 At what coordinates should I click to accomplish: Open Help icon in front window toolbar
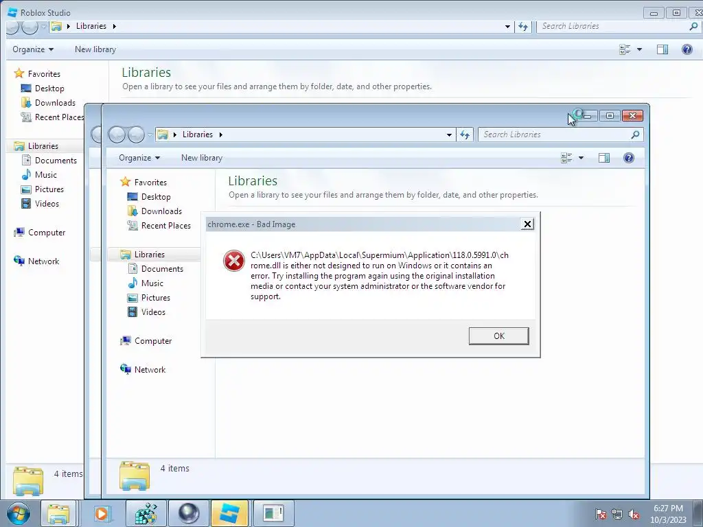tap(629, 158)
